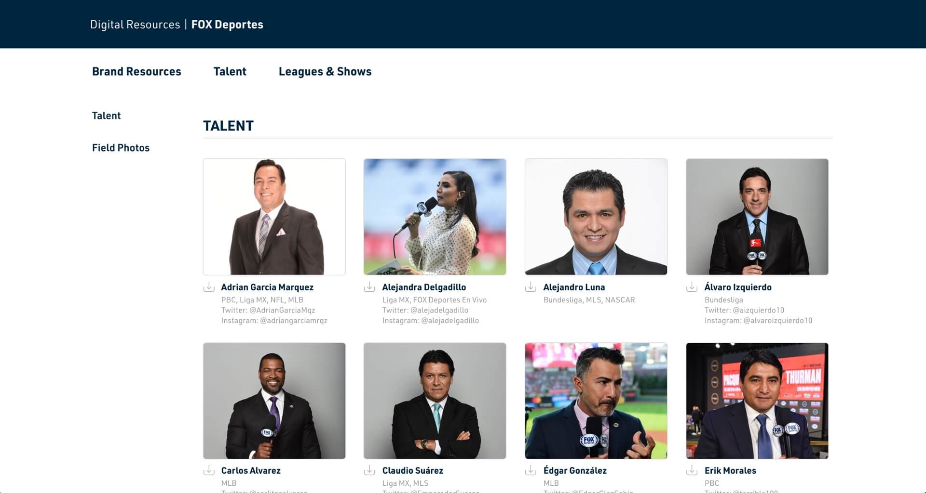Open Édgar González stadium photo thumbnail

596,401
